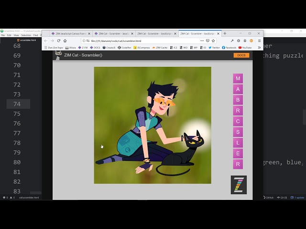Click the C letter tile
This screenshot has width=306, height=229.
pyautogui.click(x=238, y=121)
